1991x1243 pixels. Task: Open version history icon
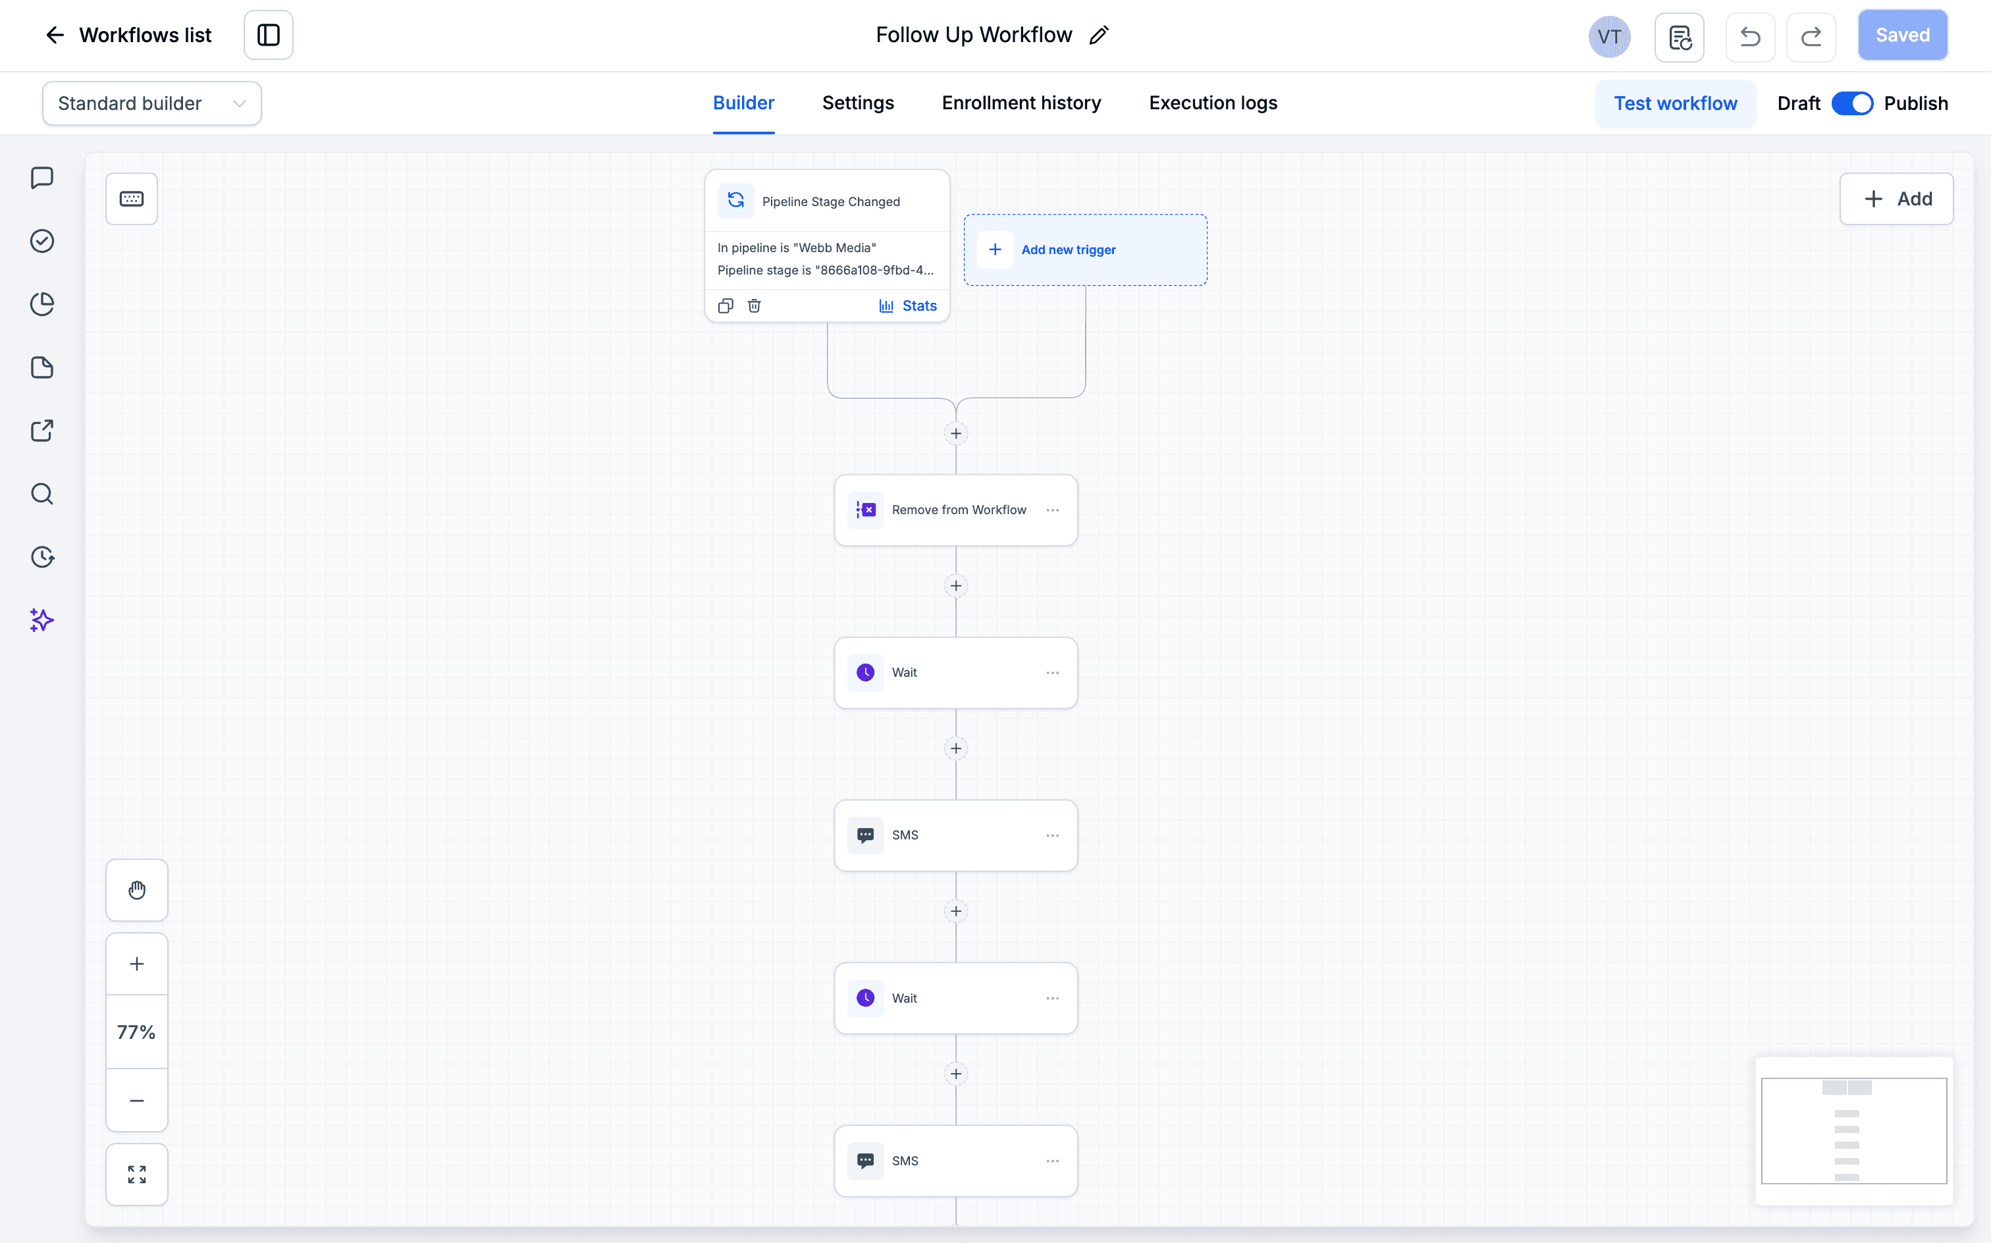pyautogui.click(x=1679, y=36)
